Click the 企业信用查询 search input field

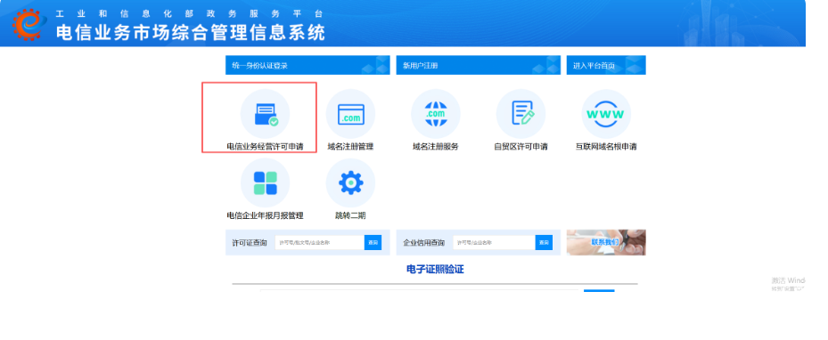coord(495,242)
